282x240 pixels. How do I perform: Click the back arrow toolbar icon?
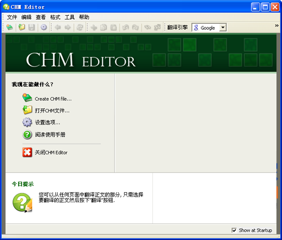(x=58, y=28)
